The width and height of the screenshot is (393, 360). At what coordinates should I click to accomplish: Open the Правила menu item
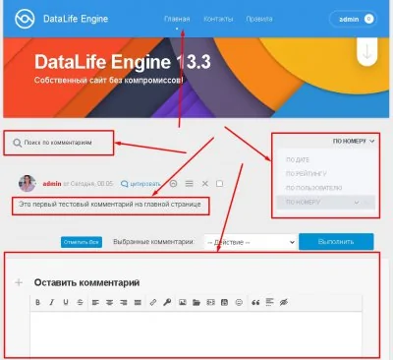(x=259, y=19)
